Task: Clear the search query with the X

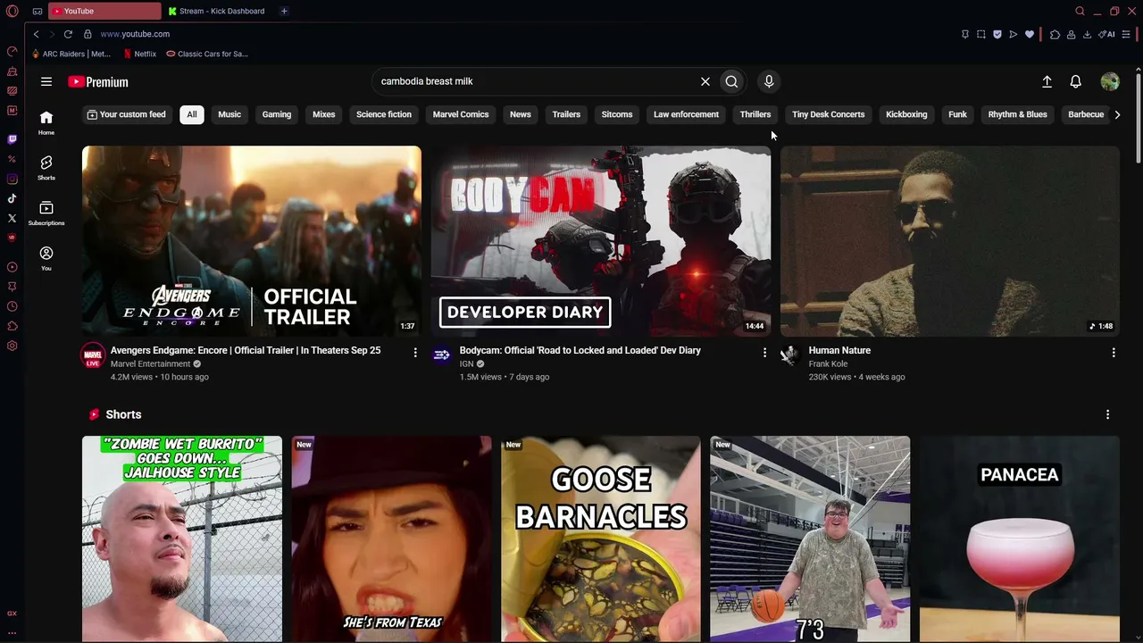Action: tap(705, 81)
